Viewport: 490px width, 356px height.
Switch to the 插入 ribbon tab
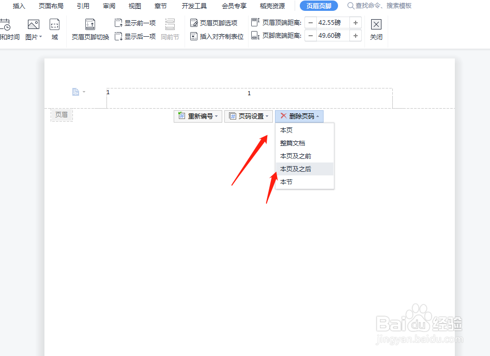point(18,6)
